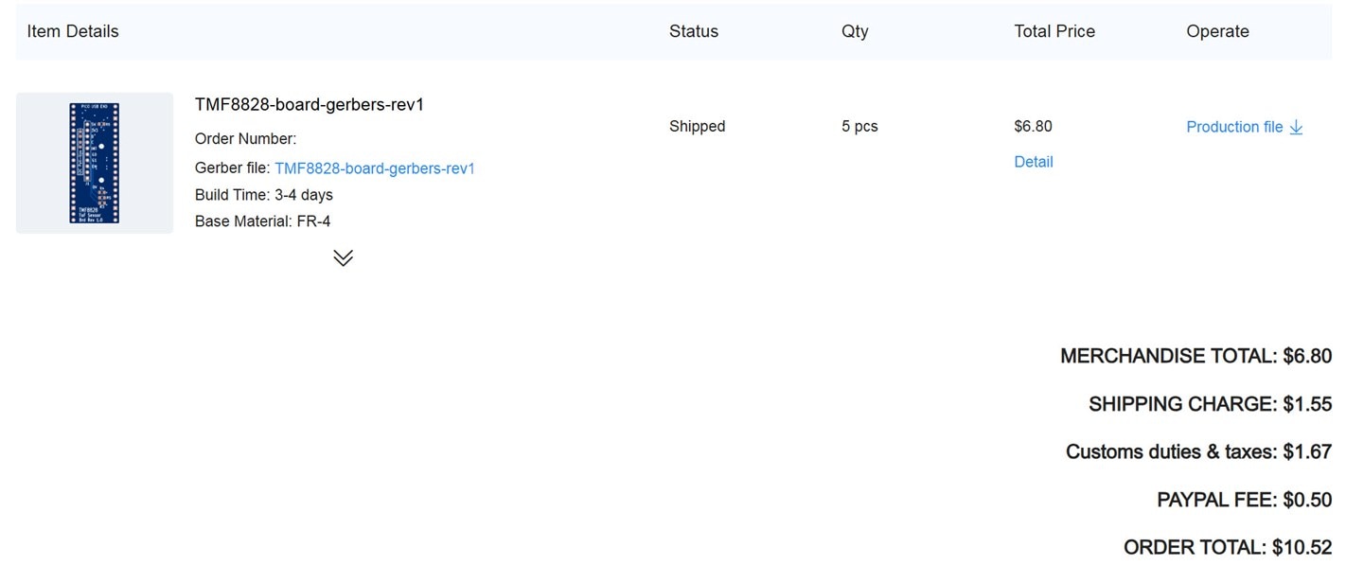Click the SHIPPING CHARGE $1.55 line

point(1210,404)
